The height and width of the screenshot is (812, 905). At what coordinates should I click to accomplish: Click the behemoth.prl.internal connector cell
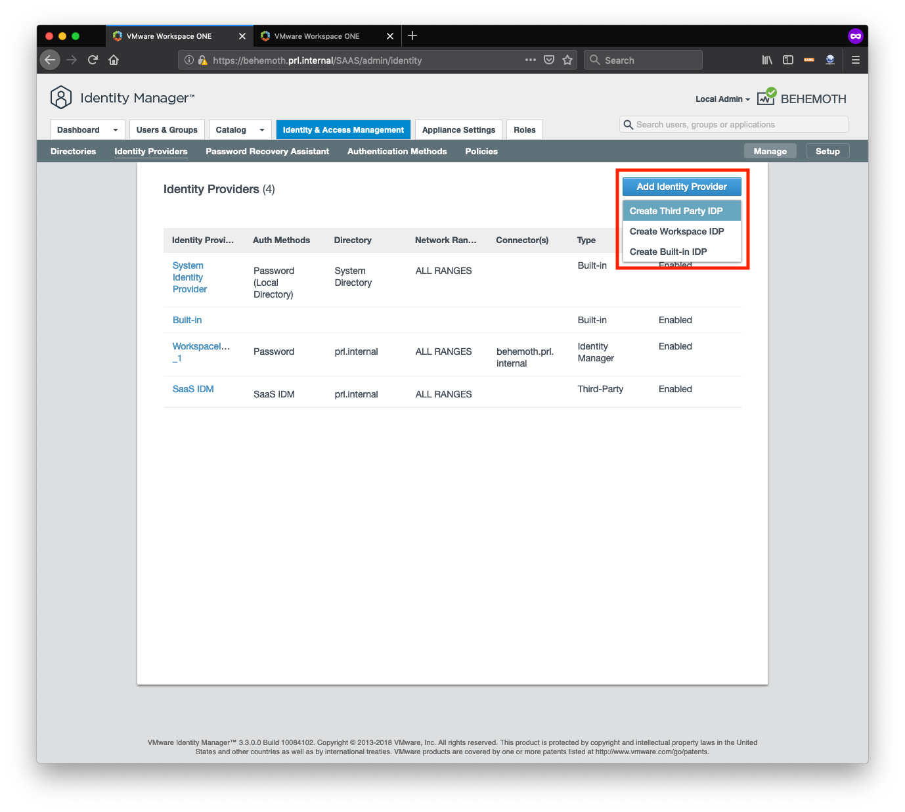click(x=525, y=357)
